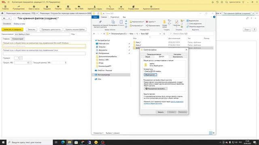259x145 pixels.
Task: Go back in 1C form navigation
Action: 4,19
